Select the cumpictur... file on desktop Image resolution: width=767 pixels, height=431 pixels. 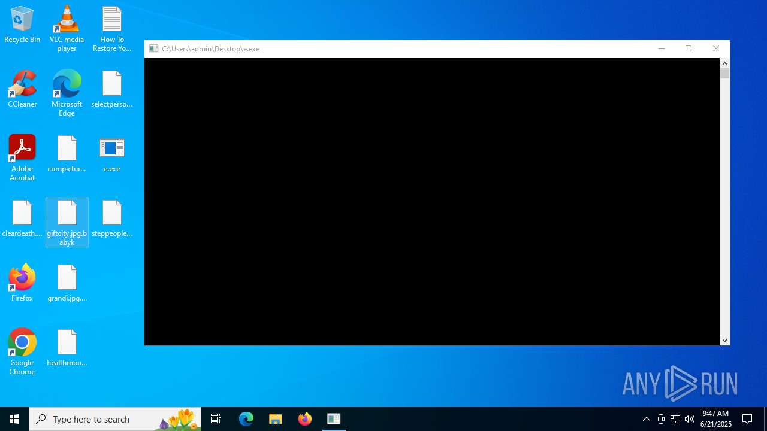point(67,154)
